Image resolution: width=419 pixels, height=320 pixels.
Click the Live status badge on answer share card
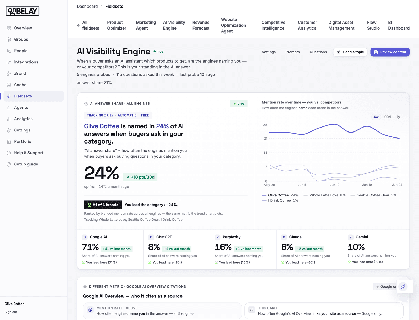coord(239,103)
